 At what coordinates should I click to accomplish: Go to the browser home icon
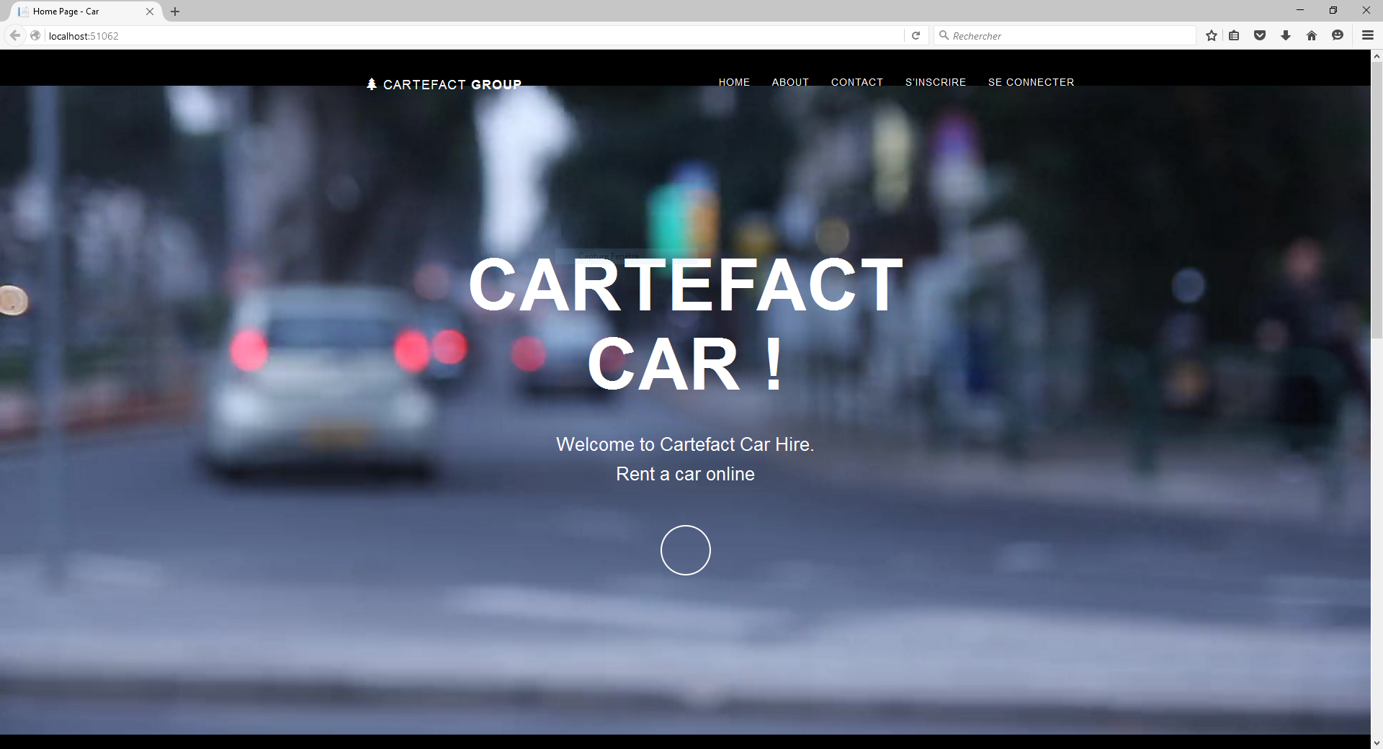[x=1312, y=35]
